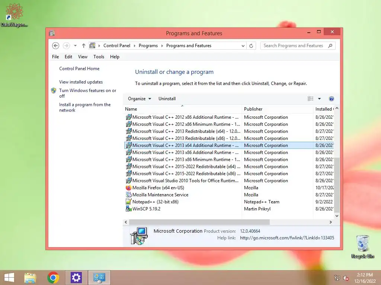Screen dimensions: 381x285
Task: Open the Windows Start button
Action: (9, 278)
